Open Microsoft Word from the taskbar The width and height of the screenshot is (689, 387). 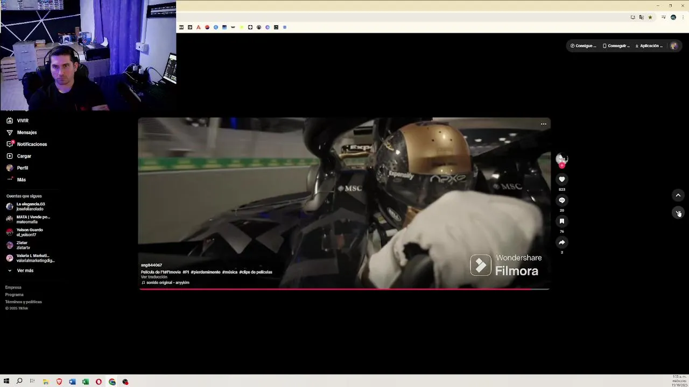tap(72, 382)
